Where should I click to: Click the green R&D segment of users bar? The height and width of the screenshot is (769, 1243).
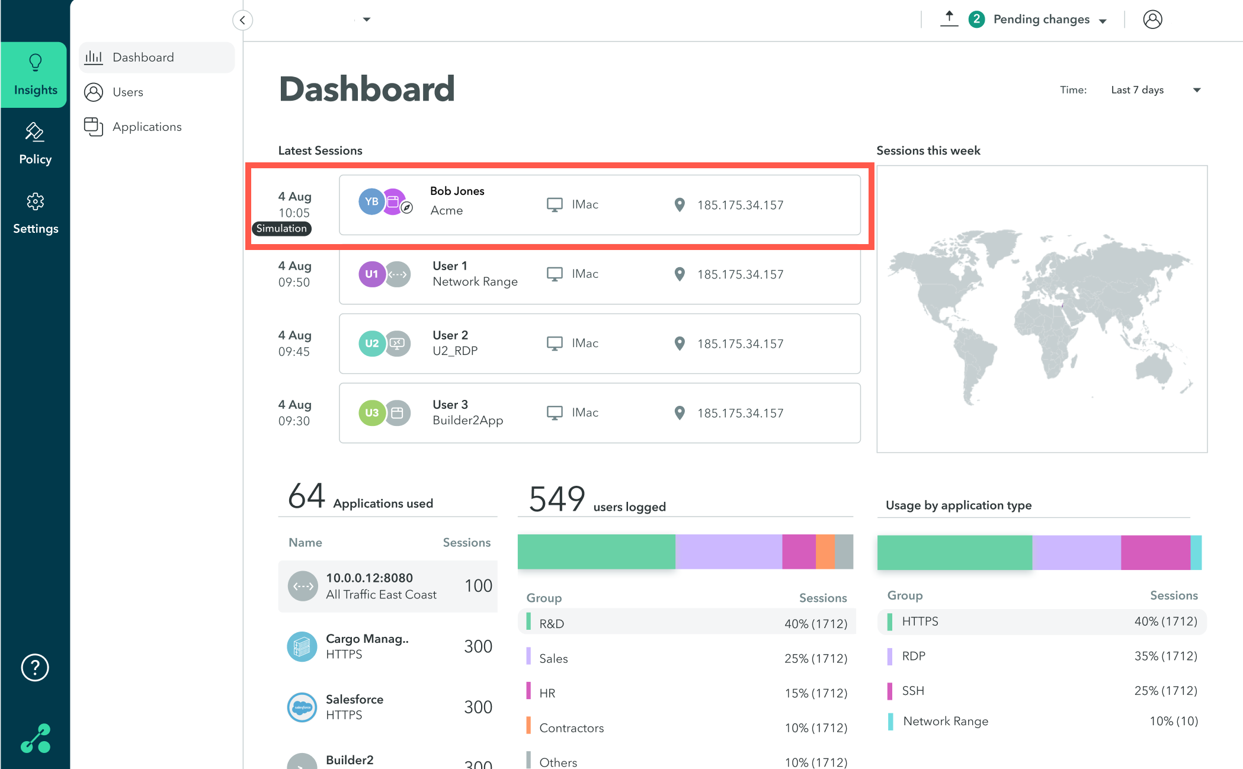[x=596, y=552]
